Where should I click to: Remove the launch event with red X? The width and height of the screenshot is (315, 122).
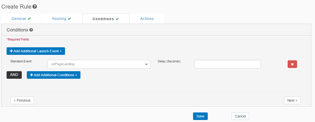tap(292, 64)
